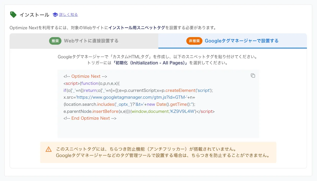Click the anti-flicker warning first line
Image resolution: width=317 pixels, height=181 pixels.
click(146, 149)
